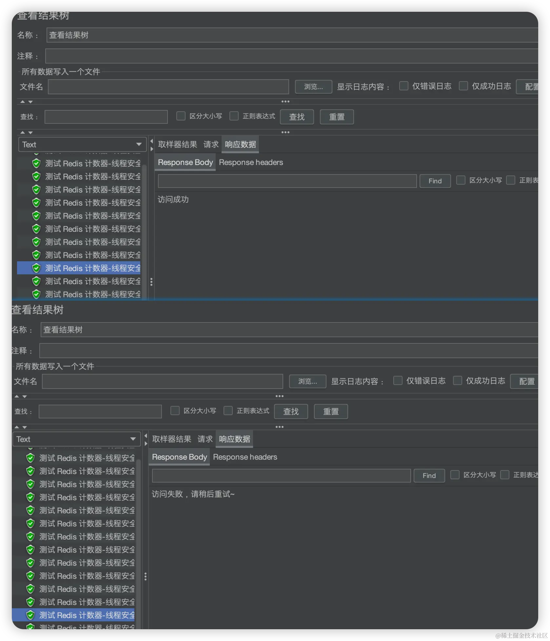Click left-pointing splitter arrow beside 取样器结果 in 访问失败 panel
The image size is (550, 641).
click(x=146, y=436)
